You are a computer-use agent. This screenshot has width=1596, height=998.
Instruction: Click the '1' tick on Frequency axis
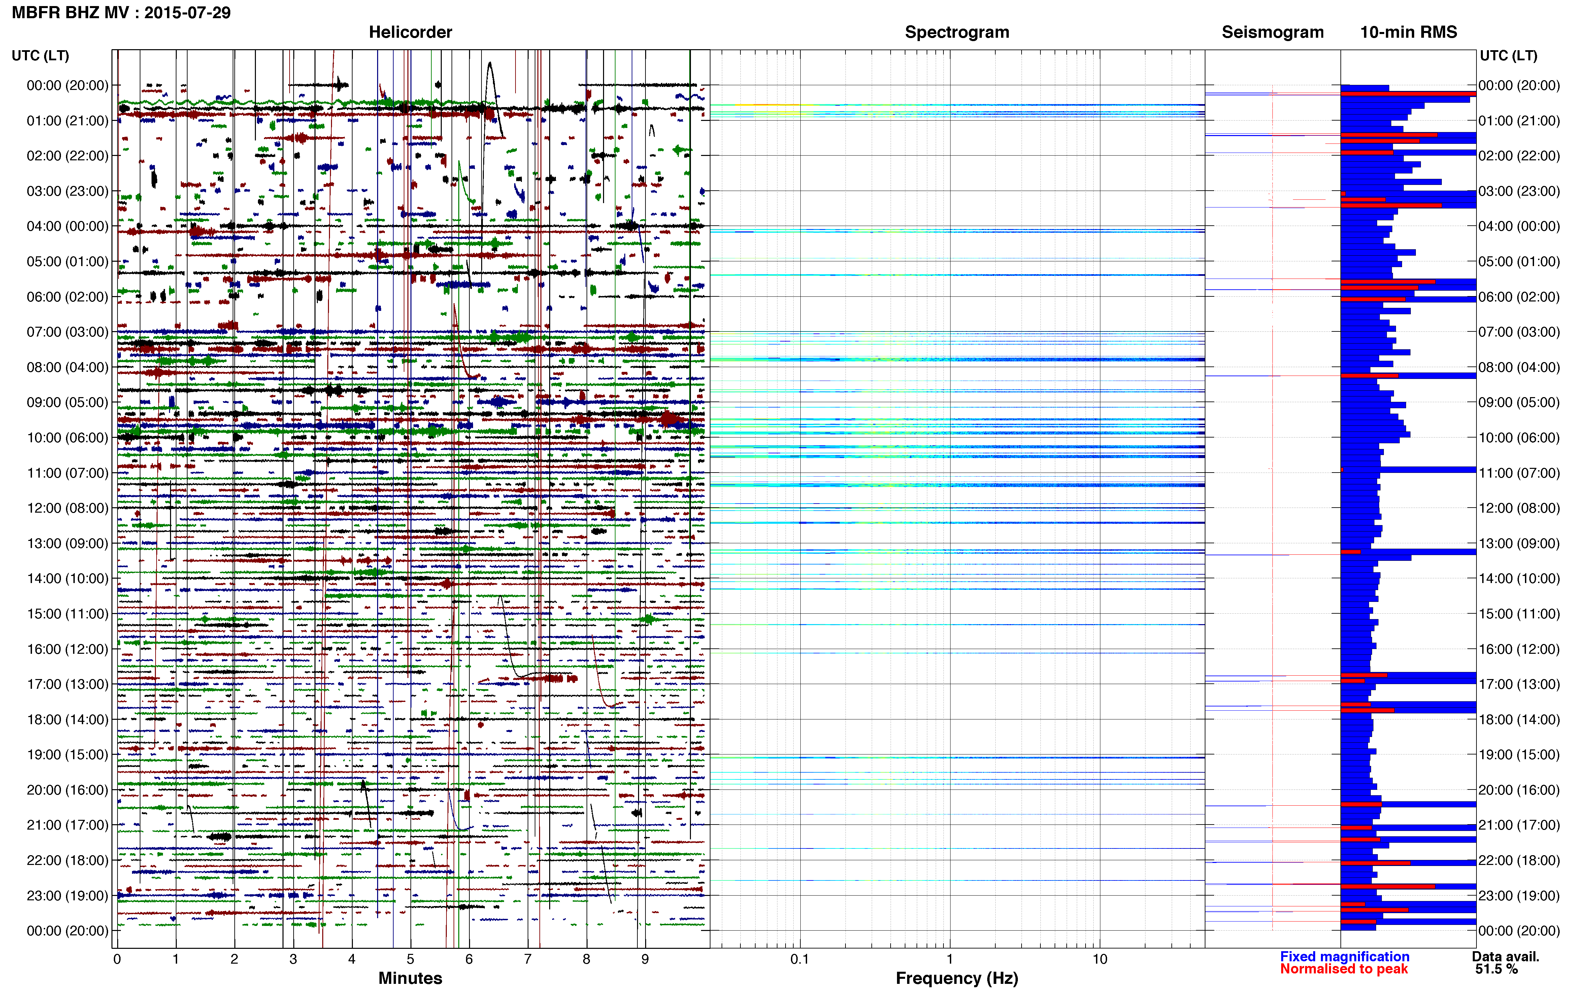(950, 959)
